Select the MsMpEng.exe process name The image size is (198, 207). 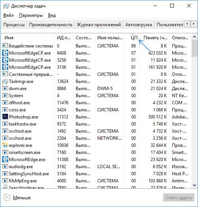pos(23,181)
